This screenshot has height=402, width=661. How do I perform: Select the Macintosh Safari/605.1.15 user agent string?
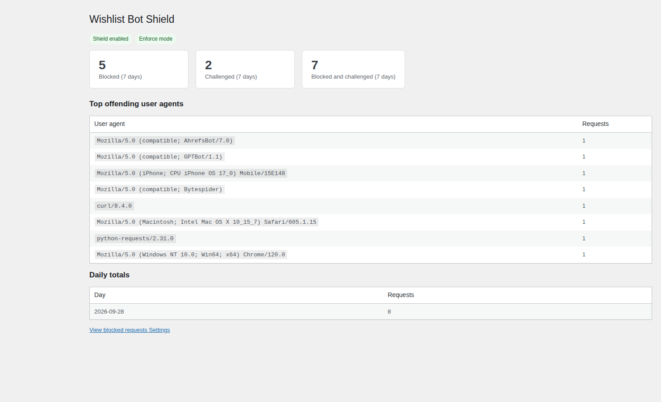(207, 222)
